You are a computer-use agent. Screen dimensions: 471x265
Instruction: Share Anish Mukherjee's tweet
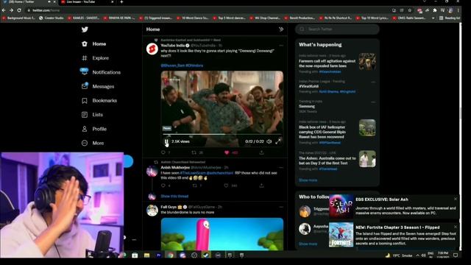coord(261,185)
